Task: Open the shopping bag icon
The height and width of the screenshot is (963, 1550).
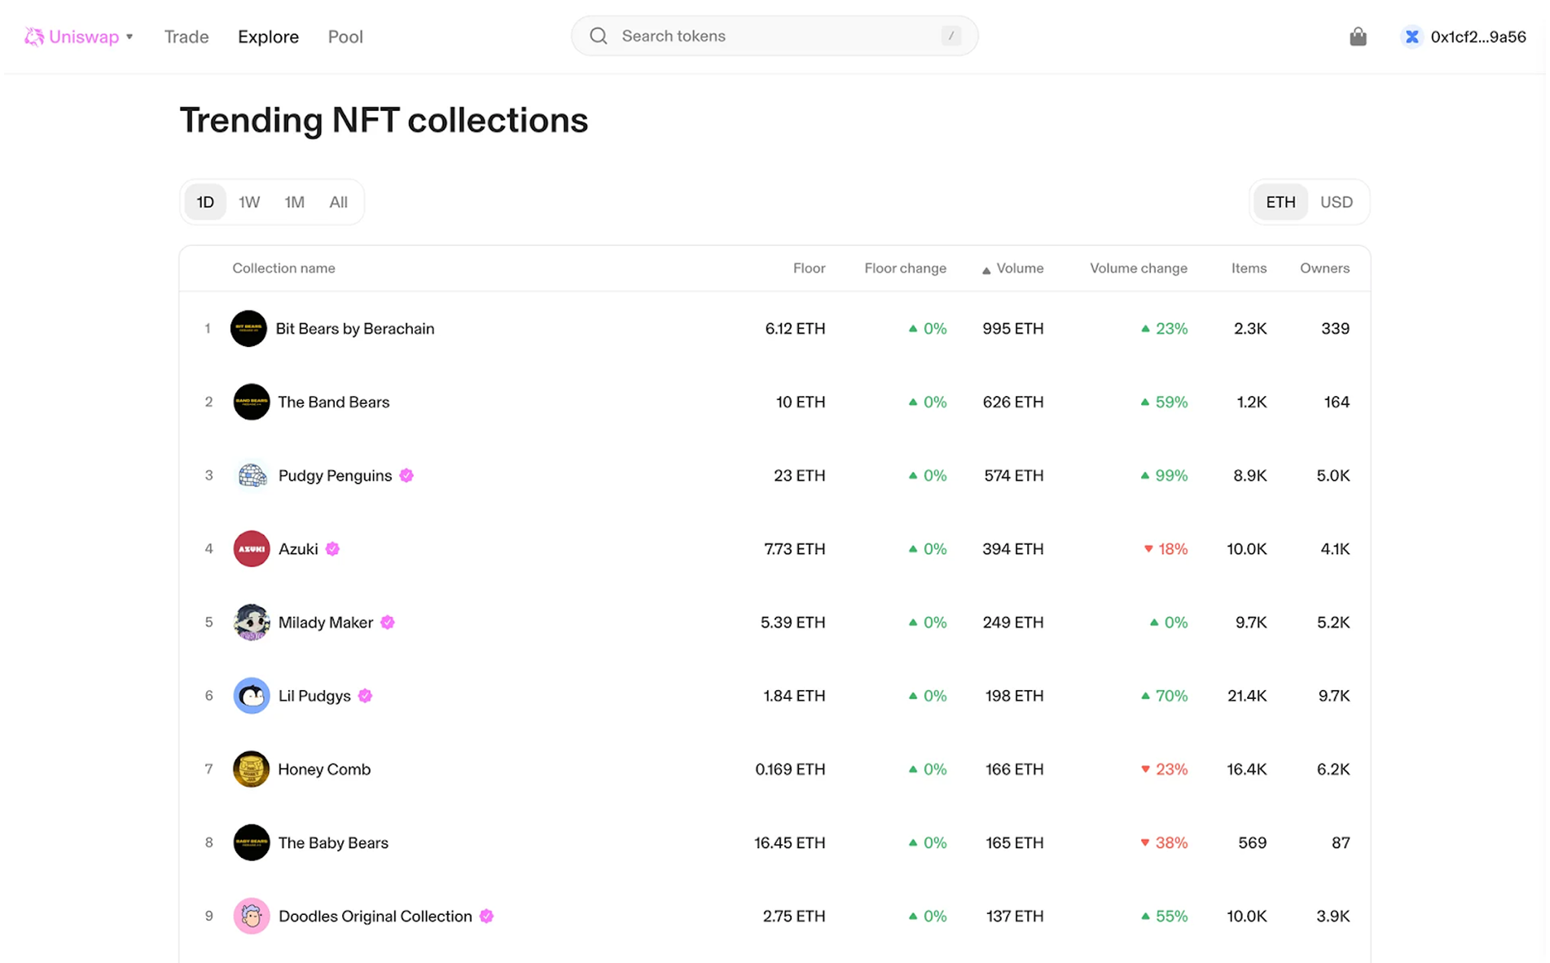Action: (x=1358, y=37)
